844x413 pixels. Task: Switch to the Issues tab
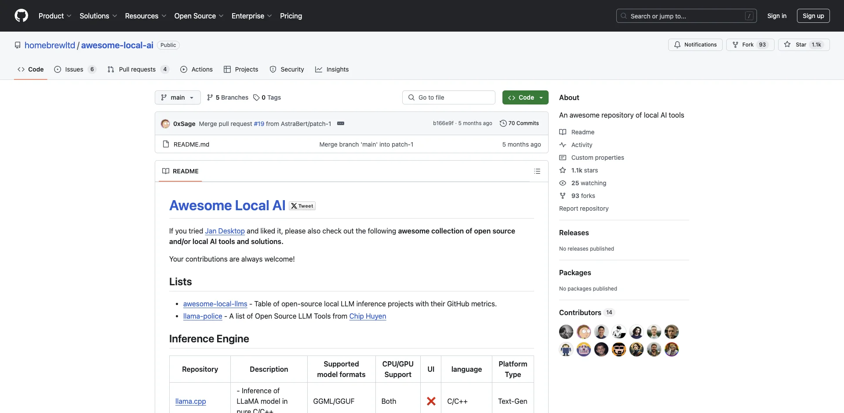point(75,69)
